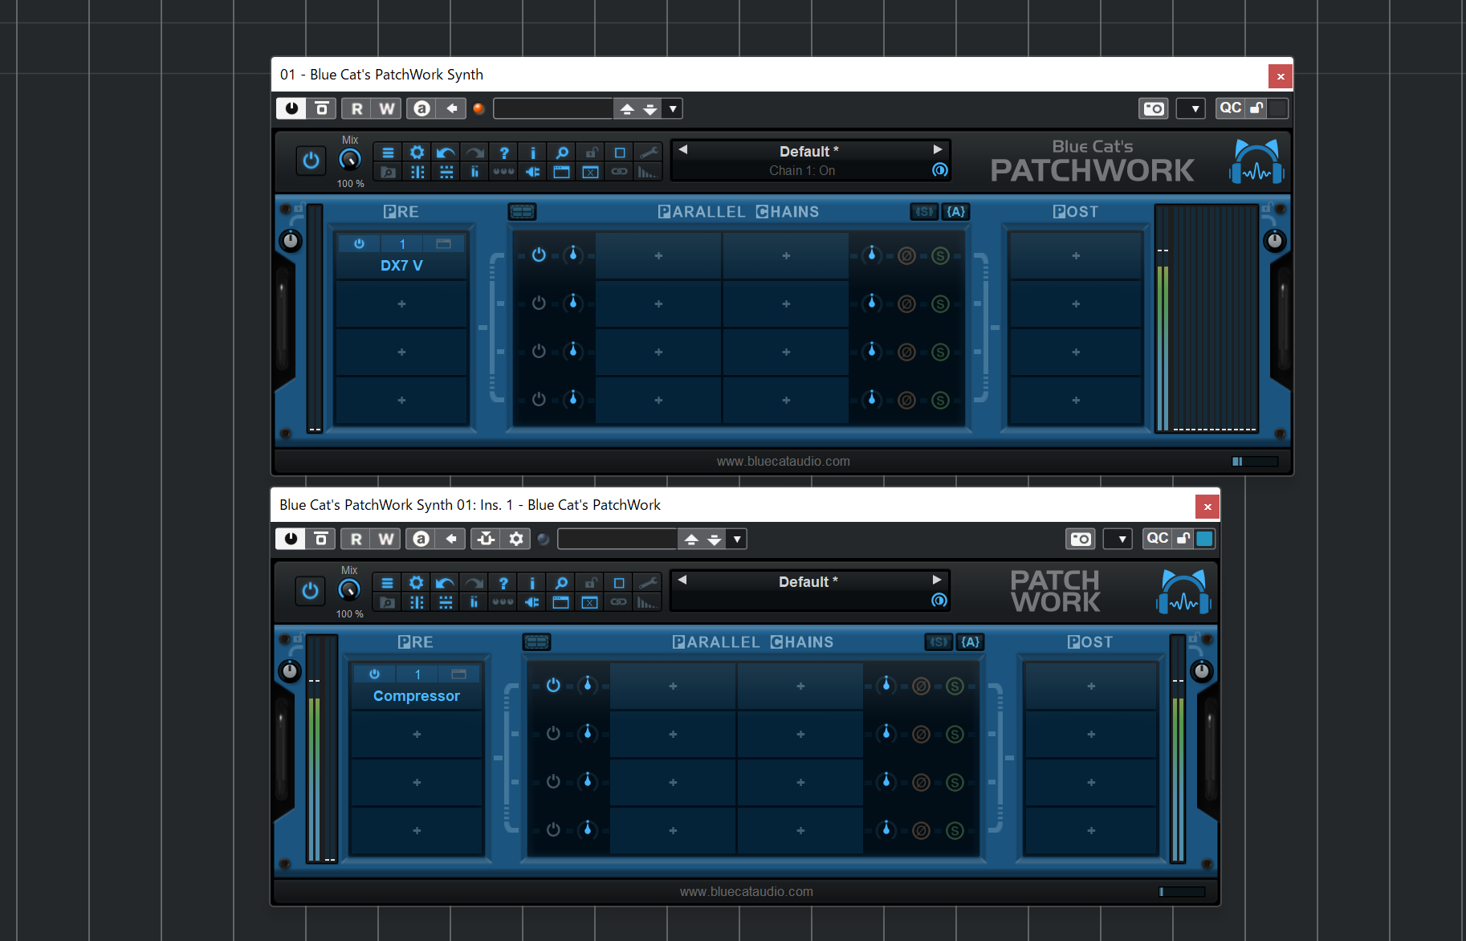1466x941 pixels.
Task: Click the side-chain routing icon in lower PatchWork window
Action: click(x=486, y=539)
